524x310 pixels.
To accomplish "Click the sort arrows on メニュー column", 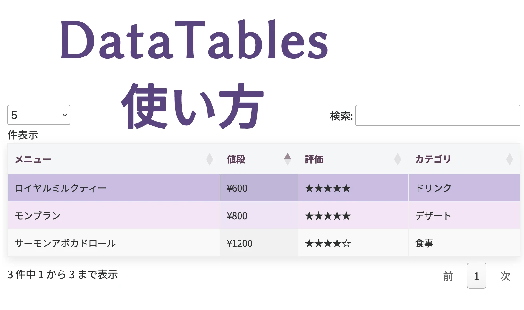I will point(210,159).
